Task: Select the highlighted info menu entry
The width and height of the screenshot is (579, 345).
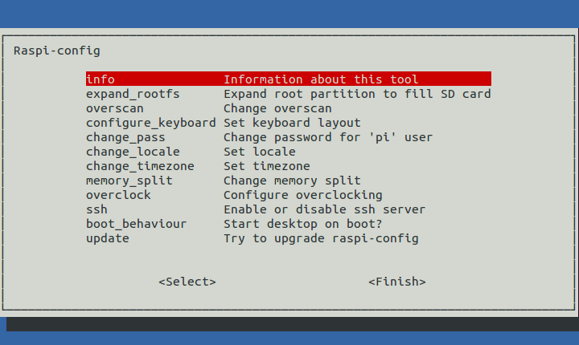Action: click(289, 79)
